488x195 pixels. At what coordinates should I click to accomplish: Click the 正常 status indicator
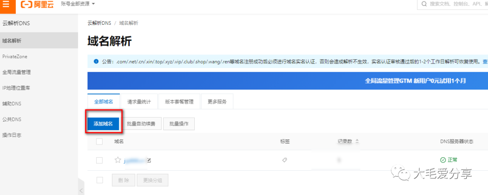click(x=449, y=160)
